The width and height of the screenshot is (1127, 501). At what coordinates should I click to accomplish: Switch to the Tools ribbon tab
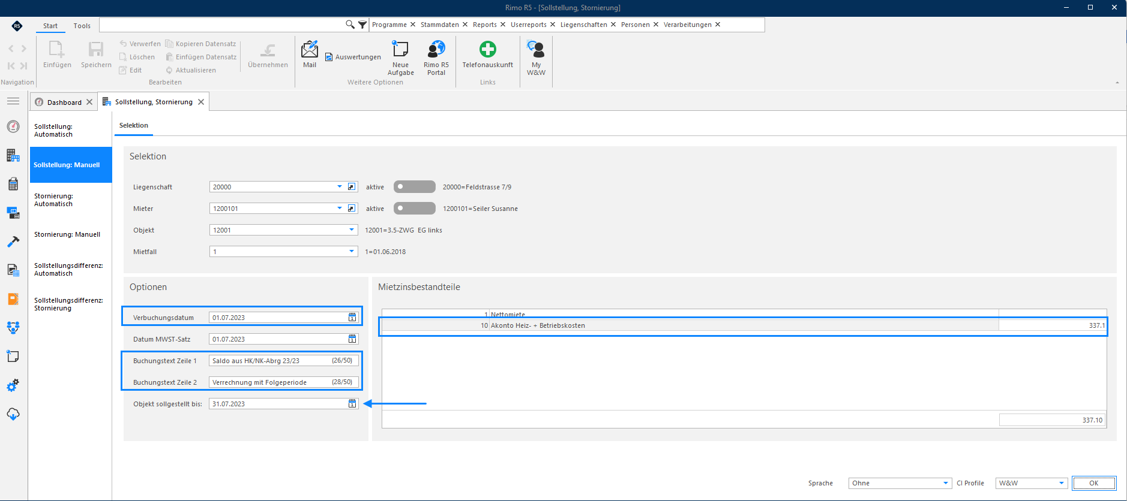pos(82,26)
